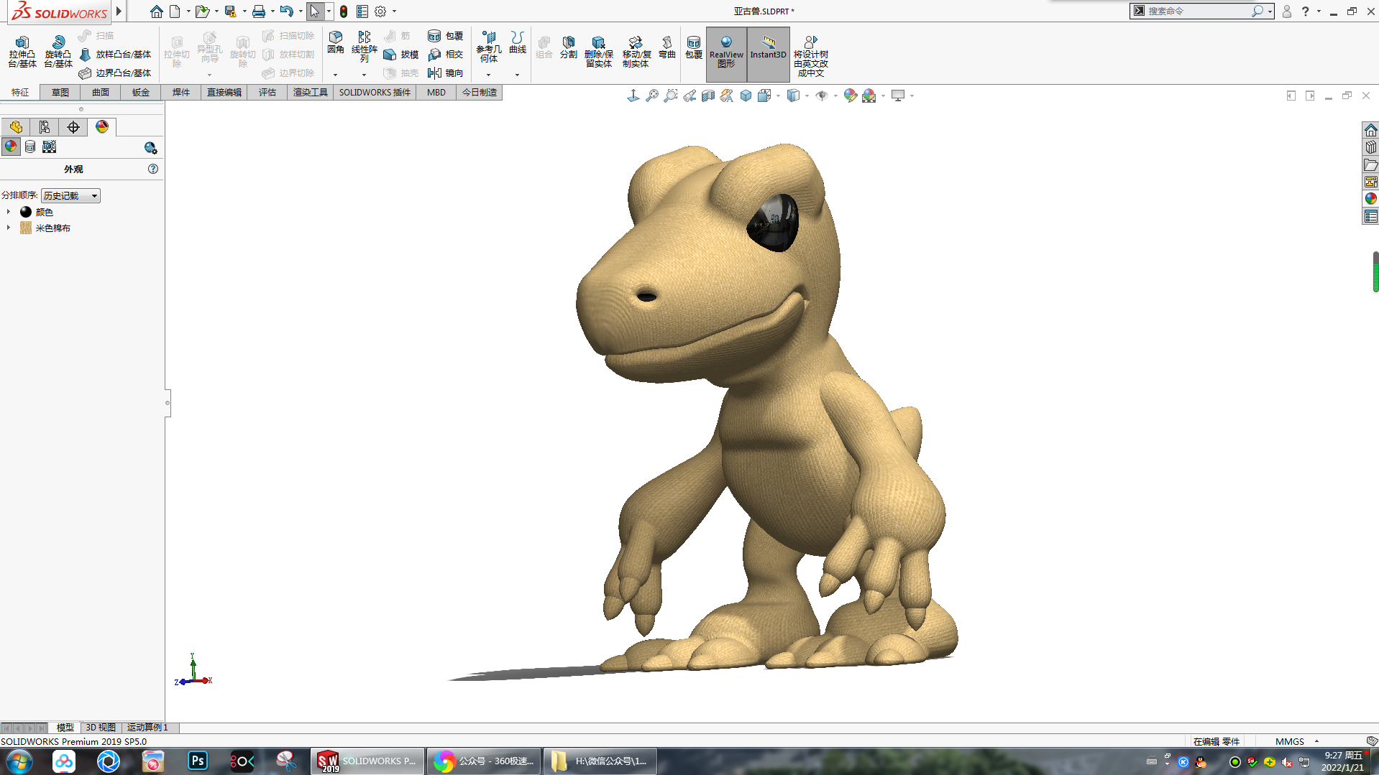The image size is (1379, 775).
Task: Open View Orientation dropdown arrow
Action: tap(779, 96)
